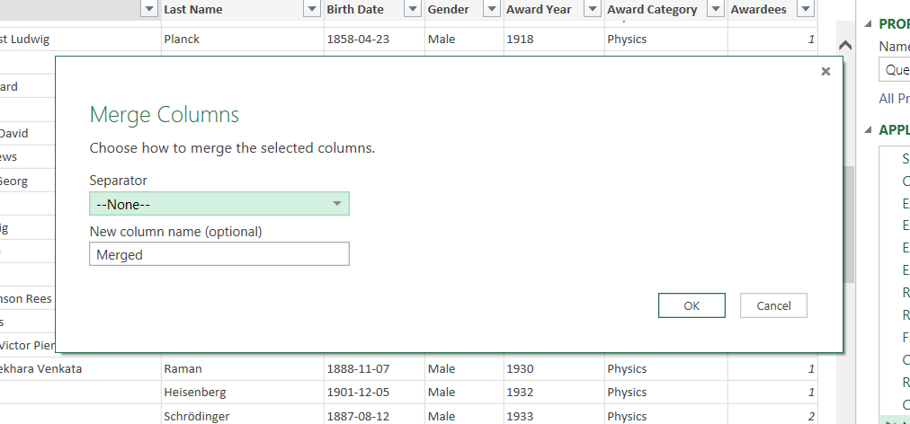Image resolution: width=910 pixels, height=424 pixels.
Task: Open the Gender column filter dropdown
Action: click(x=491, y=9)
